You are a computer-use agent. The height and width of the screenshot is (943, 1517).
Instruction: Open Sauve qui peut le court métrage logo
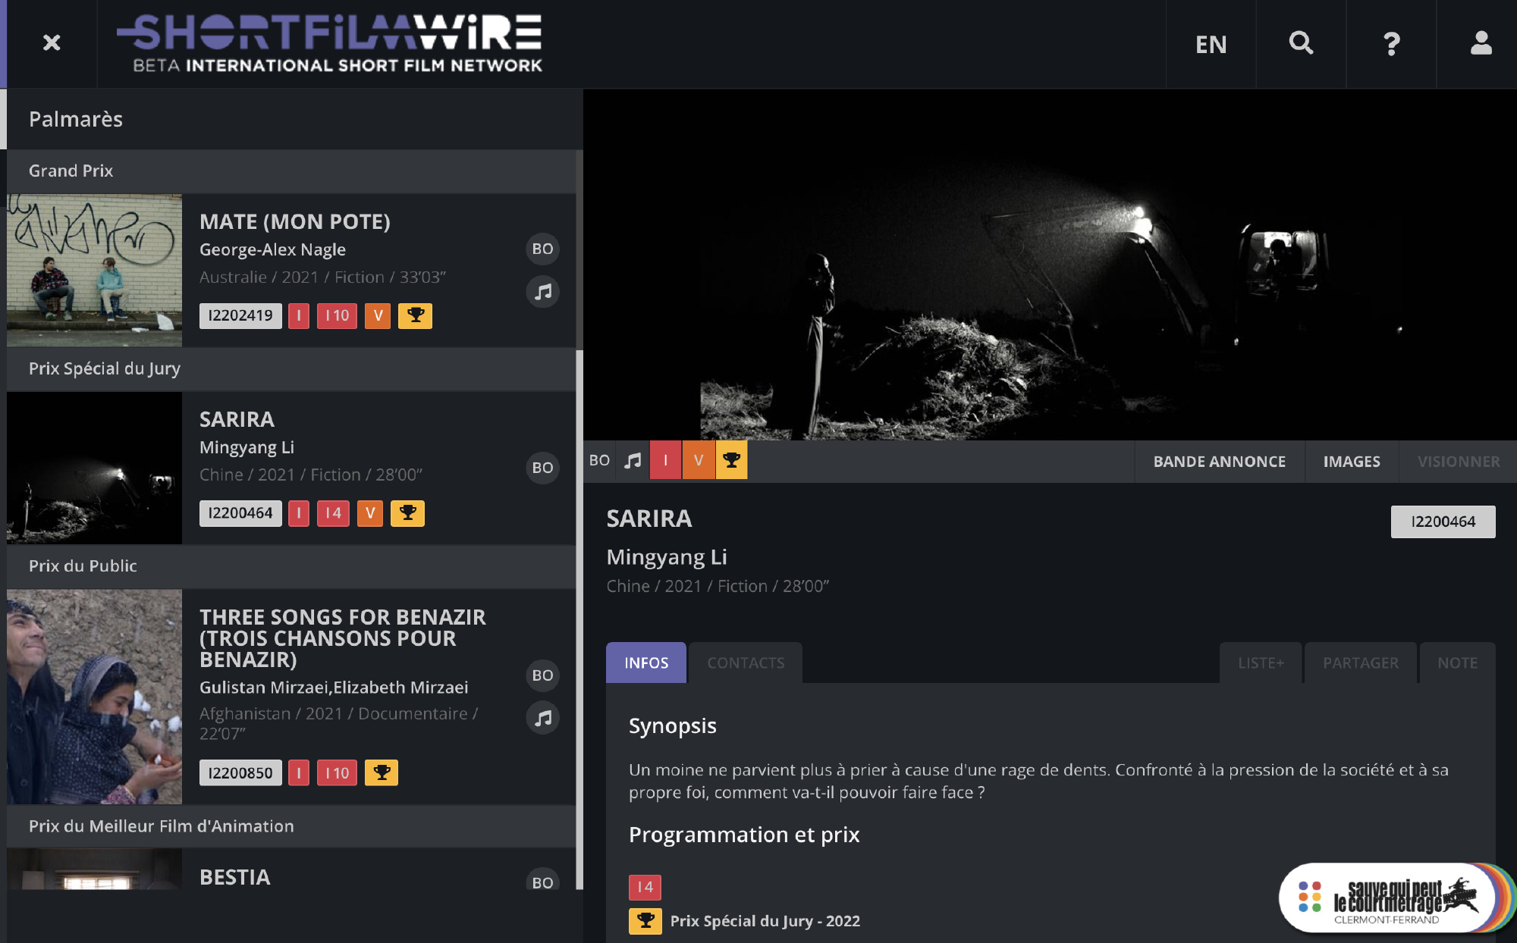point(1396,898)
